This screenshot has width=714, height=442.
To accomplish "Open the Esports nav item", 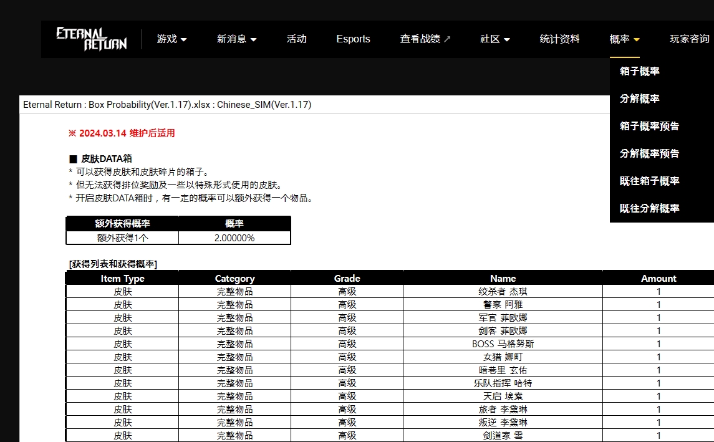I will 353,39.
